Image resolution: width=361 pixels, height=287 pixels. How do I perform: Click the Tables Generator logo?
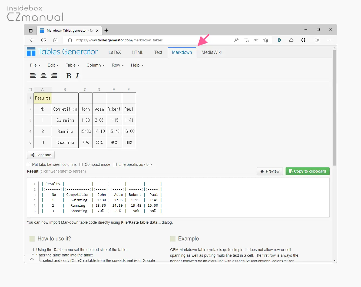tap(62, 52)
